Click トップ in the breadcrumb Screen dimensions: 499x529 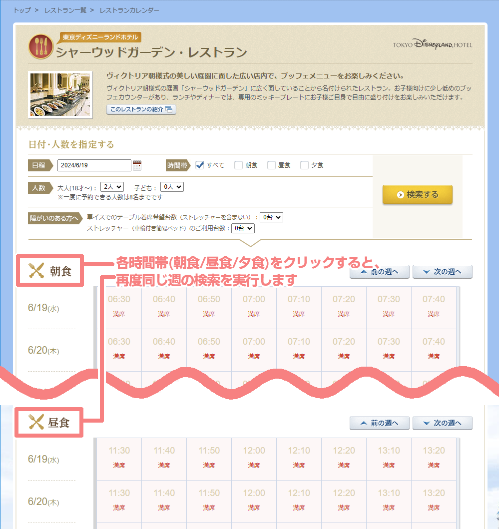[21, 10]
